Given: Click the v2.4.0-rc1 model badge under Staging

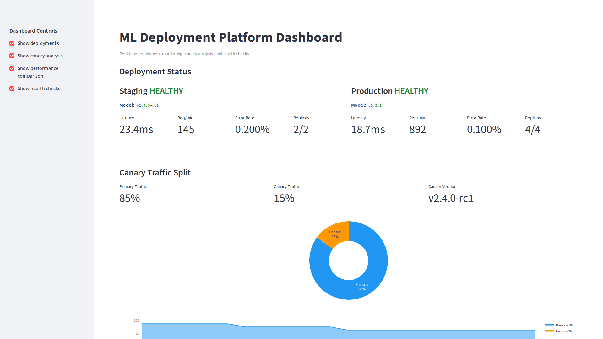Looking at the screenshot, I should coord(148,105).
